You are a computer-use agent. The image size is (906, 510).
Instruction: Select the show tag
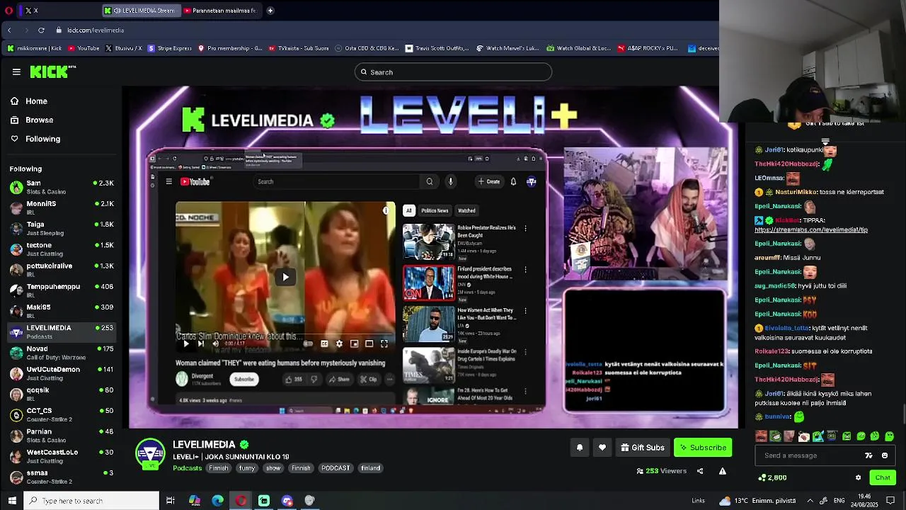tap(273, 468)
